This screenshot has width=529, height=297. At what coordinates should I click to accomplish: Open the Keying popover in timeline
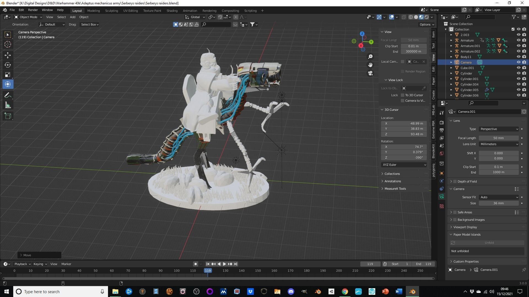40,264
